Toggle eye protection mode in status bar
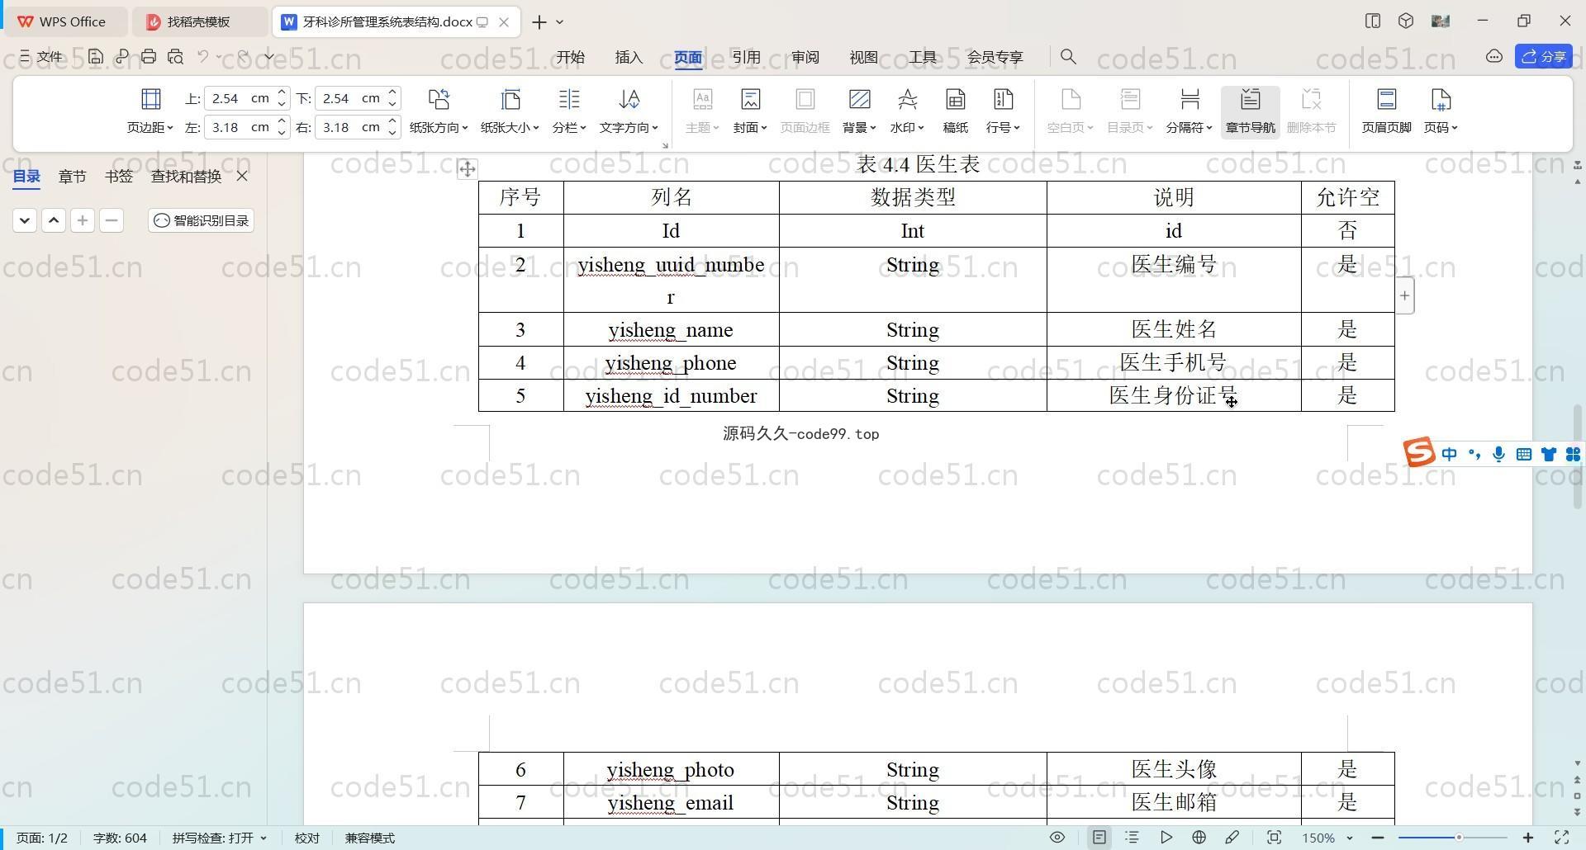Screen dimensions: 1586x850 [1057, 838]
